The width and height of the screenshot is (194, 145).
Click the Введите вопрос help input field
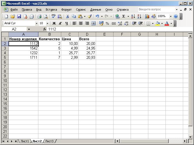tap(156, 10)
